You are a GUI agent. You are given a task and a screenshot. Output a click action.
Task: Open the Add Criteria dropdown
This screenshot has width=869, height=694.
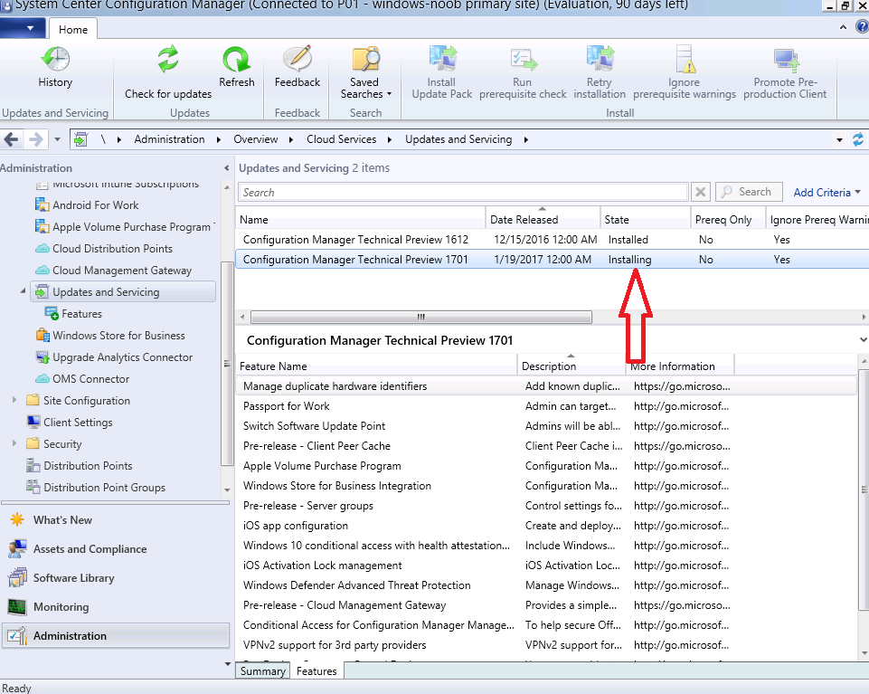pyautogui.click(x=826, y=193)
